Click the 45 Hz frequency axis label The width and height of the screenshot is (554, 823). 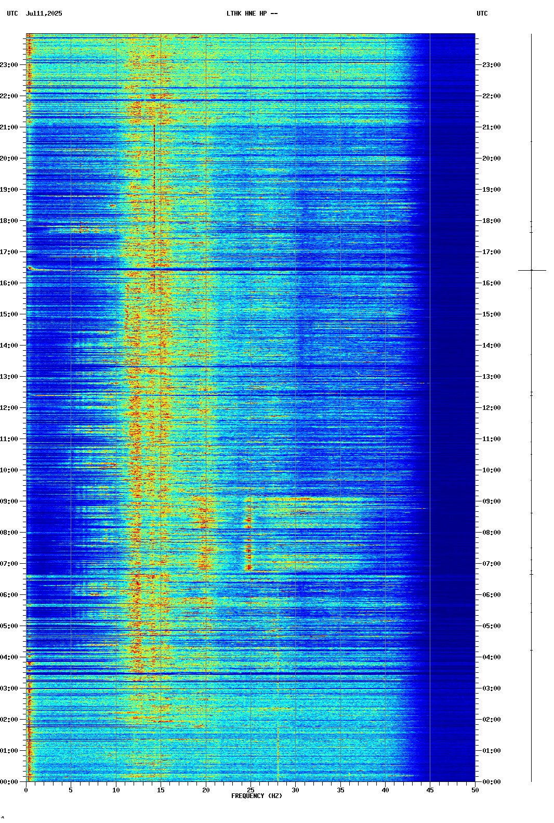[x=430, y=790]
